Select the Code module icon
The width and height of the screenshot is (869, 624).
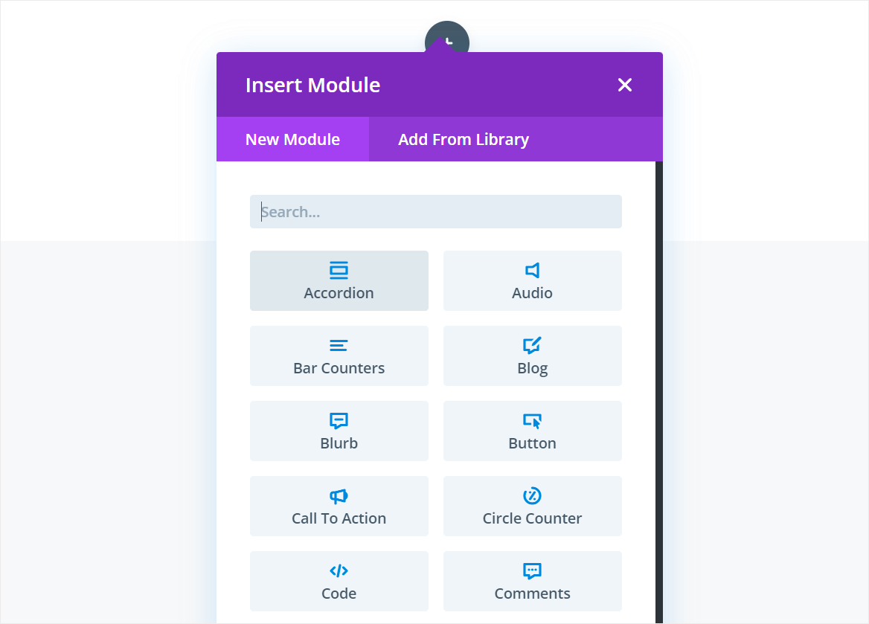click(339, 570)
